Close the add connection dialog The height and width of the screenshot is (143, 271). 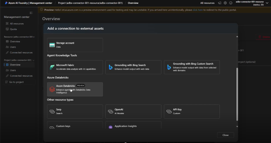pyautogui.click(x=225, y=135)
